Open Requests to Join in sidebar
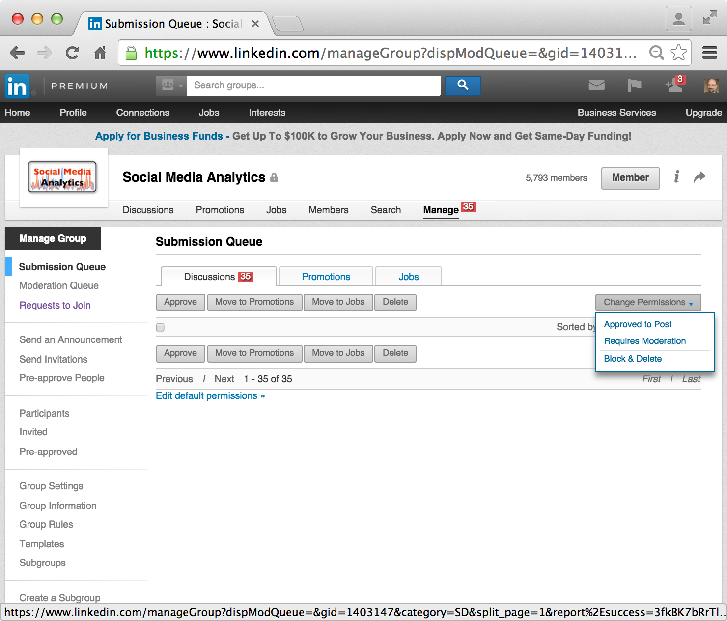 55,306
